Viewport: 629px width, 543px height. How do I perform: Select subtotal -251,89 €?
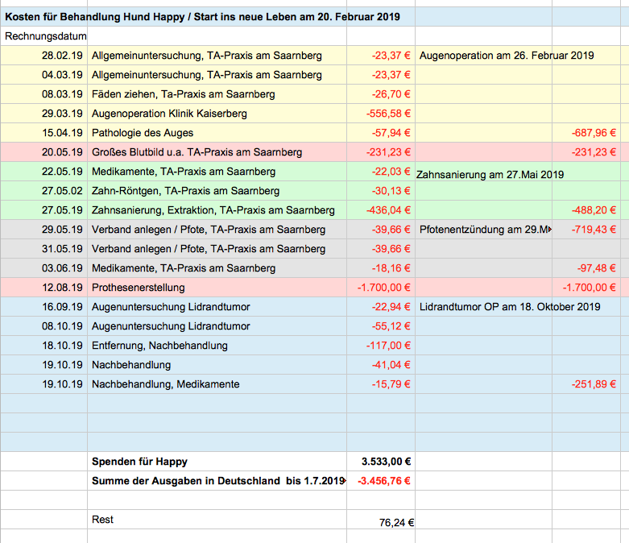(x=586, y=383)
